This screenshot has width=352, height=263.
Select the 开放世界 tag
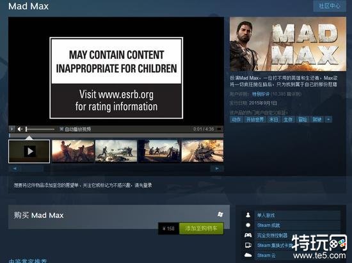click(x=255, y=120)
